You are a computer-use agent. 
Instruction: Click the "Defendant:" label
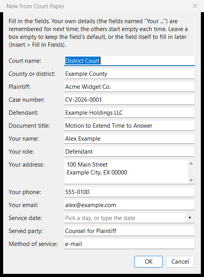(x=24, y=112)
